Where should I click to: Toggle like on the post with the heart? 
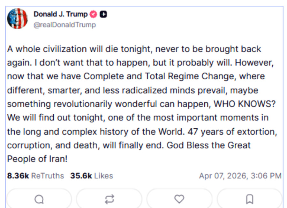[x=179, y=198]
